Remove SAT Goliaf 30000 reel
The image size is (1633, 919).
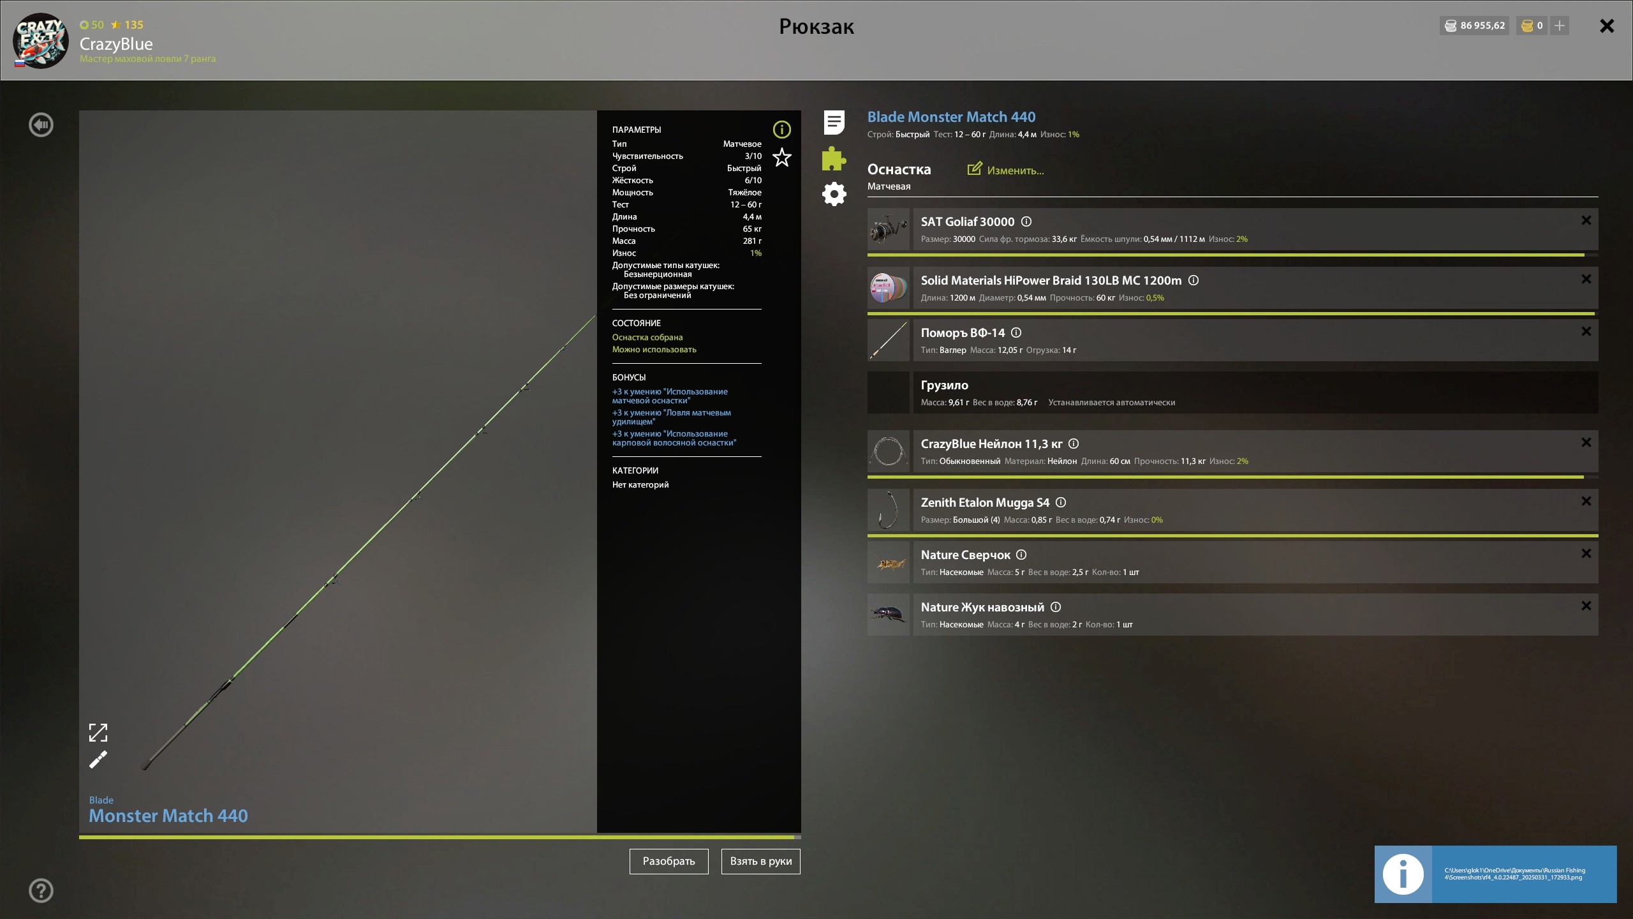click(1586, 220)
